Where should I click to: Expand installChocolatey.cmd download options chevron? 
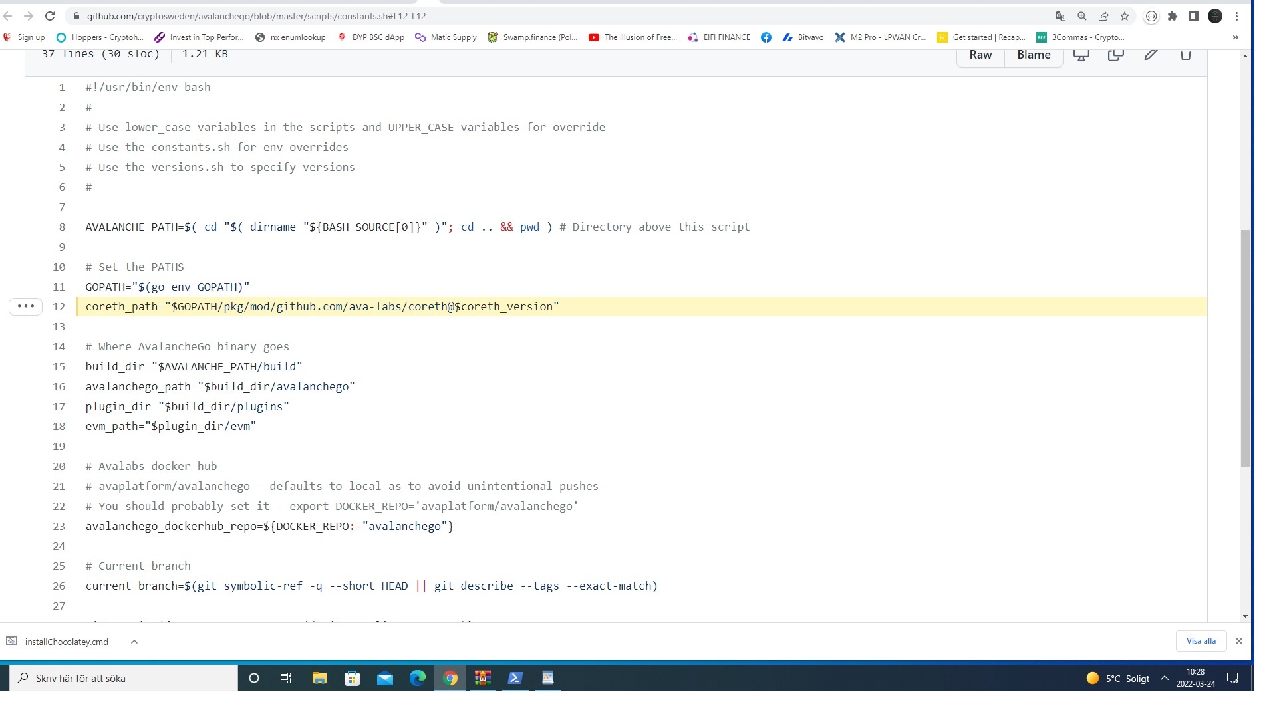pos(134,642)
